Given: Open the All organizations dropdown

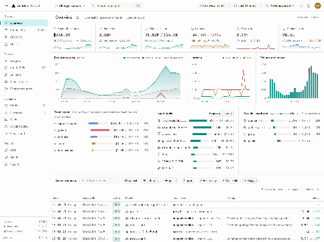Looking at the screenshot, I should click(70, 5).
